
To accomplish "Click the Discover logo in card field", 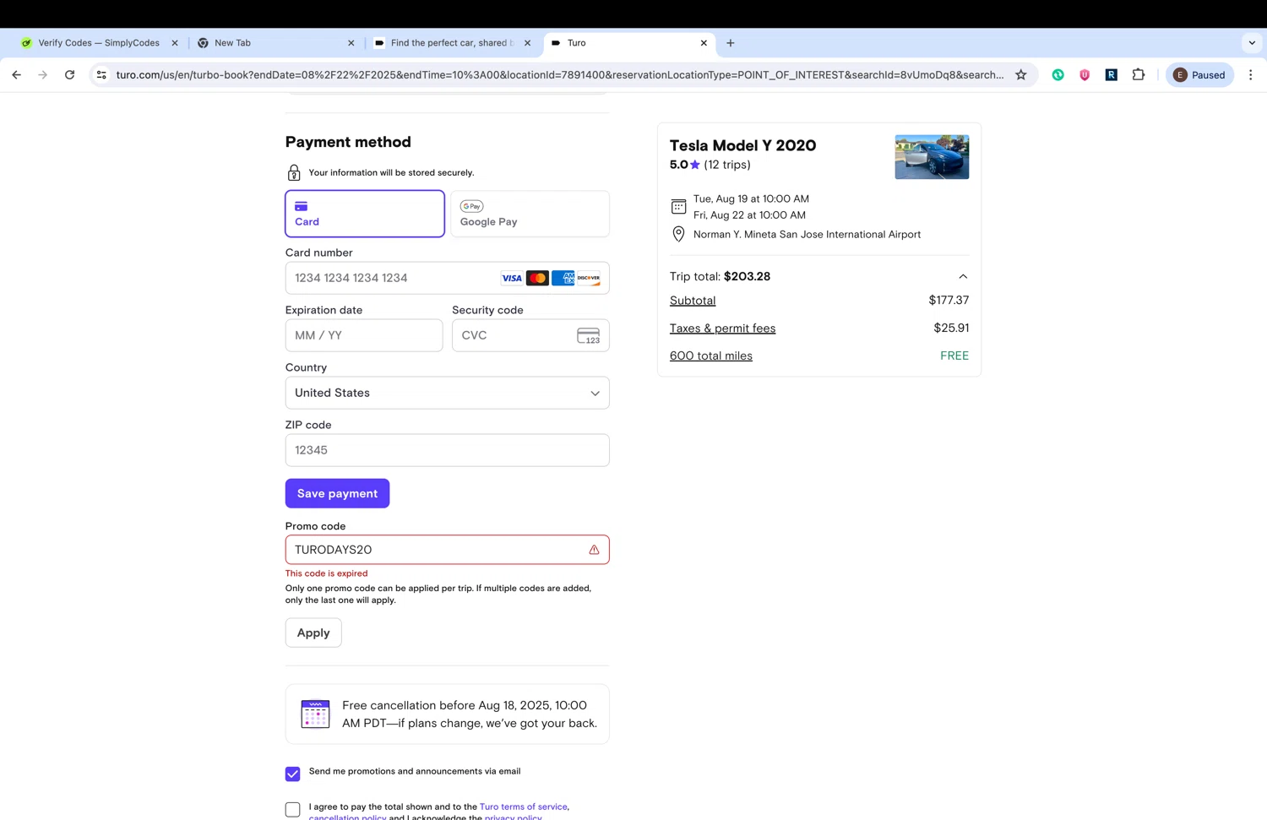I will pyautogui.click(x=589, y=278).
